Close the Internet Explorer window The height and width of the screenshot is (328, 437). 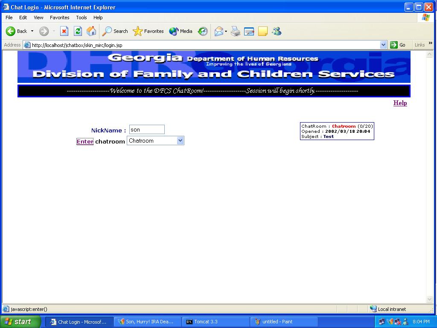[428, 7]
